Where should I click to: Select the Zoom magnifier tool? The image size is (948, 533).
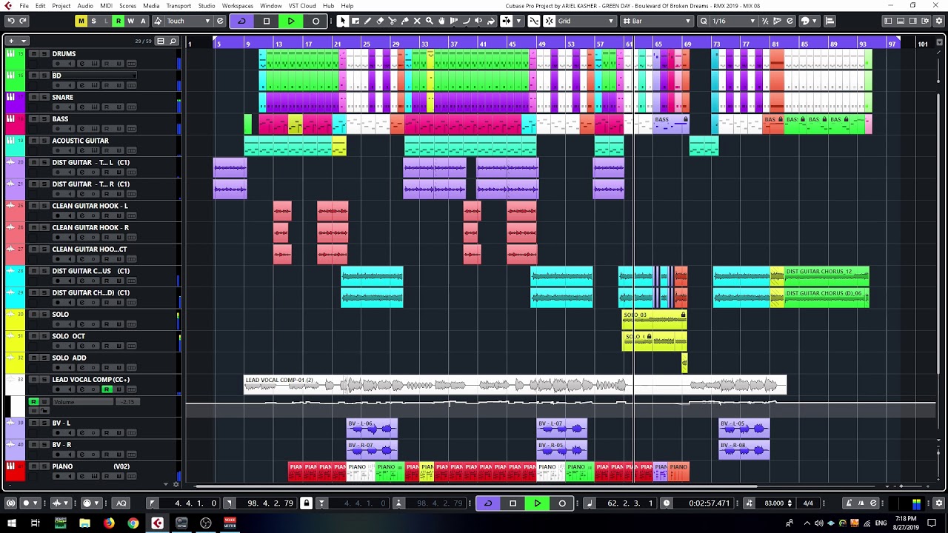430,21
